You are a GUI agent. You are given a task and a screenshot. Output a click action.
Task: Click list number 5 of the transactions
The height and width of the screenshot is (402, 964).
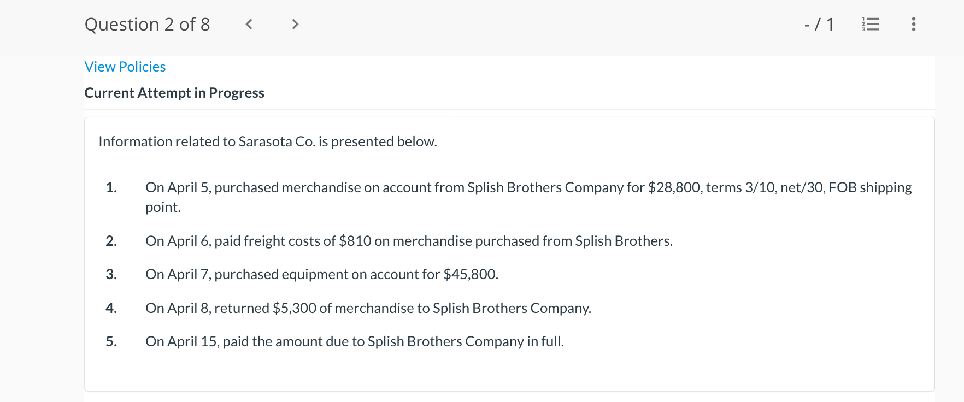click(111, 341)
